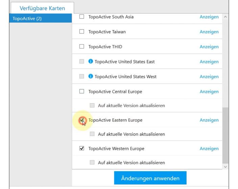Select the TopoActive THID label text
The width and height of the screenshot is (238, 189).
(105, 47)
